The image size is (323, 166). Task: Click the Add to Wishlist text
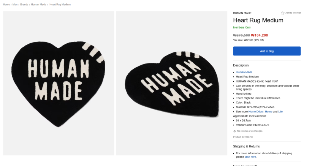293,13
